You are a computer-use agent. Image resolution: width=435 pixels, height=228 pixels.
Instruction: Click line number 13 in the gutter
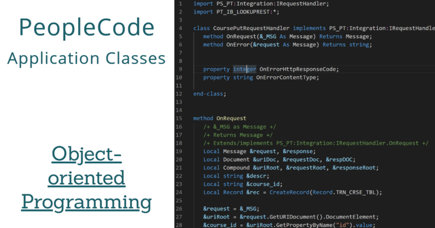click(x=179, y=102)
